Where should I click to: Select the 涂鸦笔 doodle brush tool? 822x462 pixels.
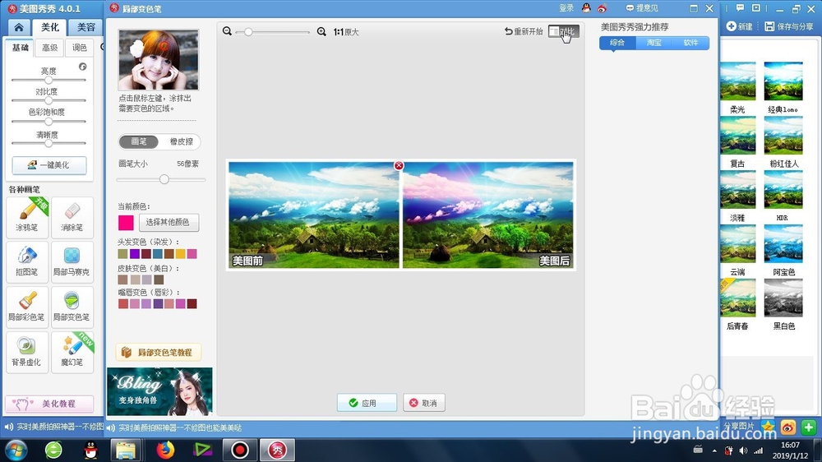tap(27, 216)
